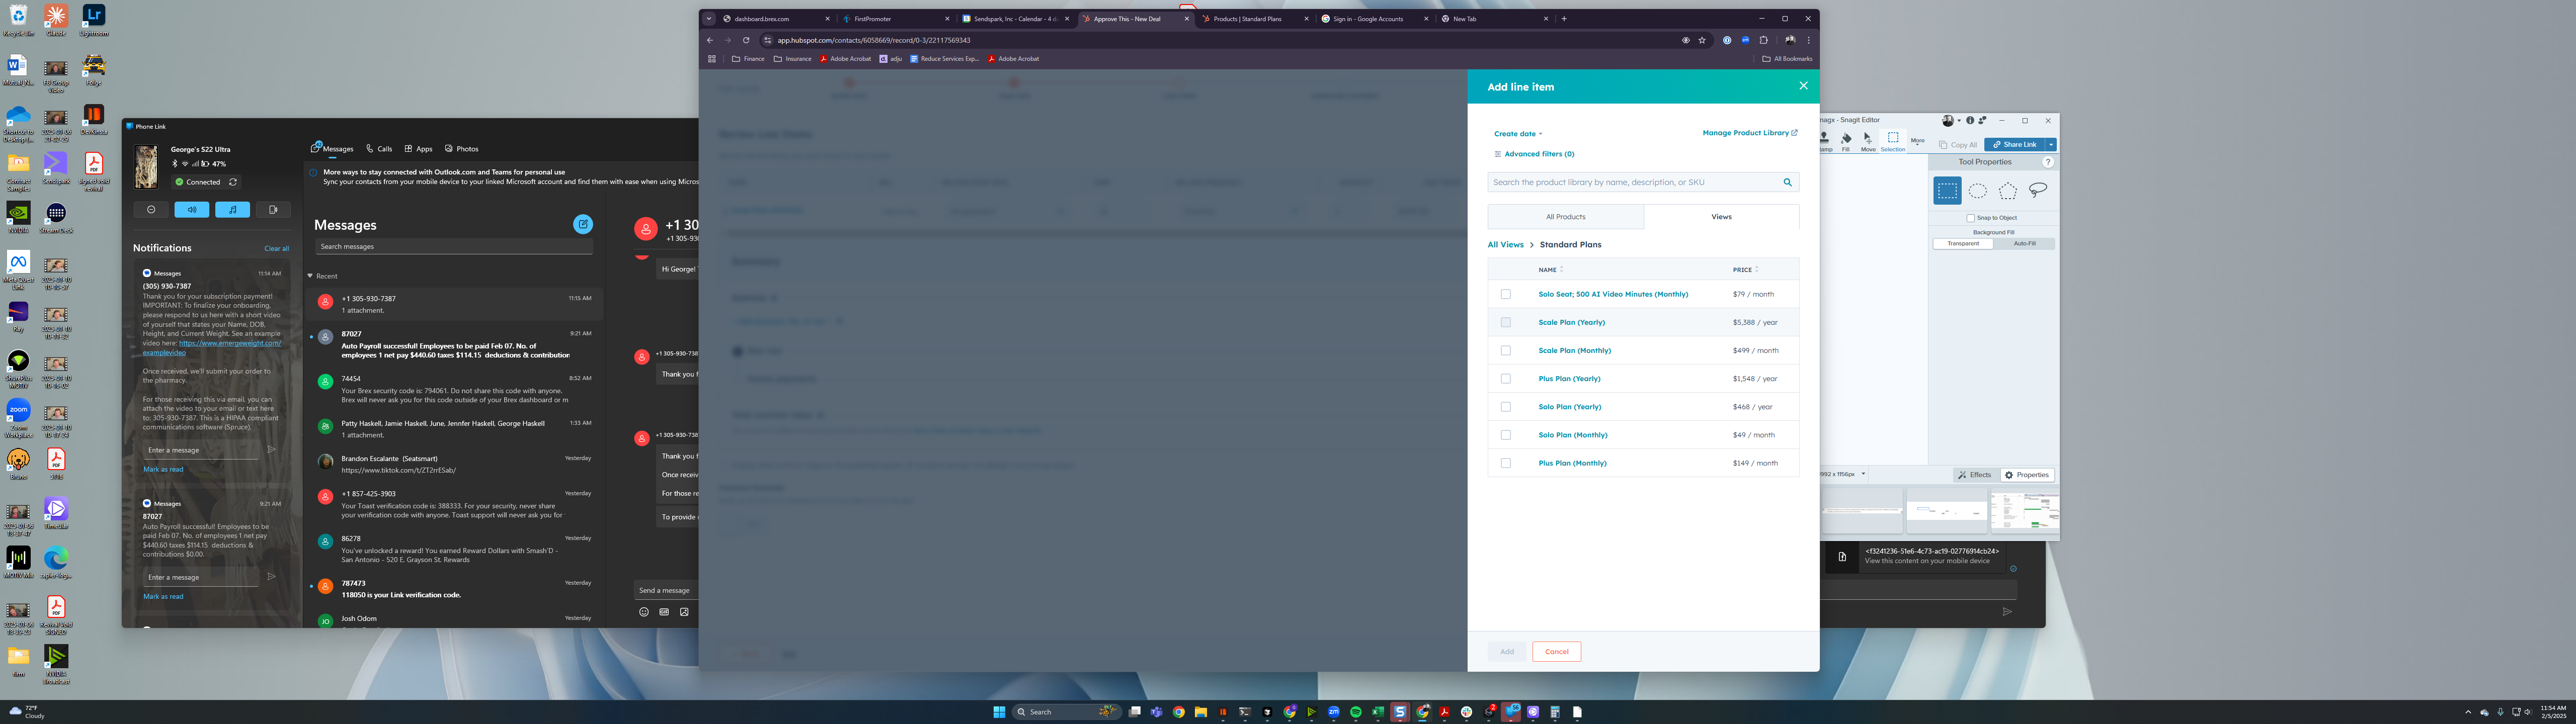The image size is (2576, 724).
Task: Open Snagit canvas size dropdown arrow
Action: click(1863, 474)
